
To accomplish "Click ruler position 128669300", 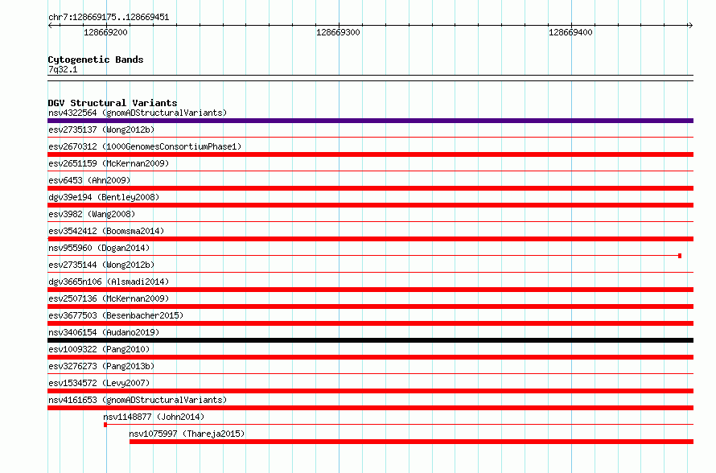I will 338,32.
